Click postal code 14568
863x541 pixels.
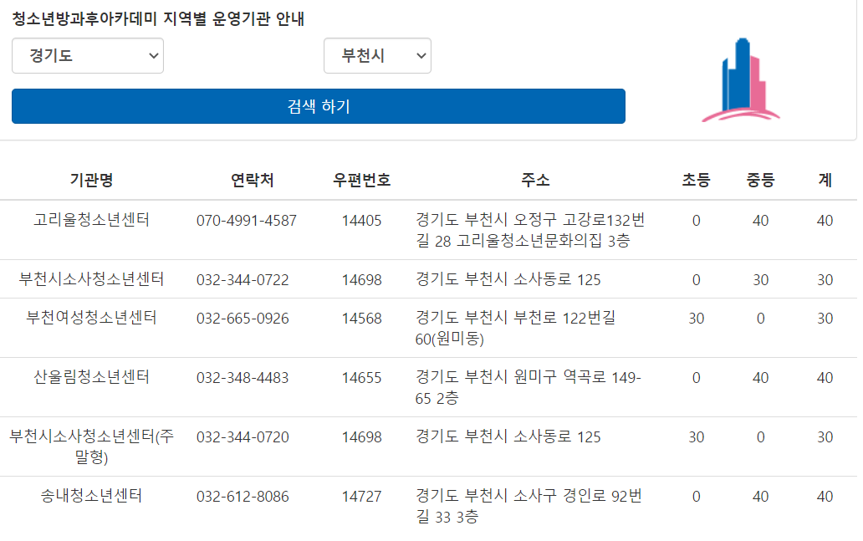pyautogui.click(x=361, y=319)
